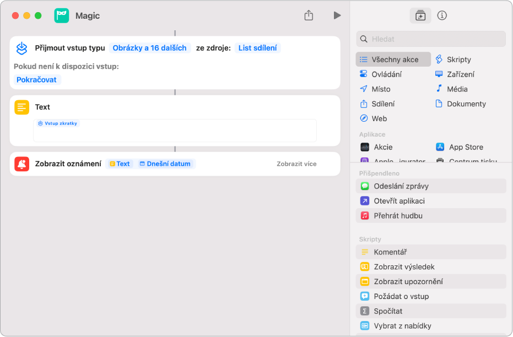Add the Komentář action

point(431,252)
